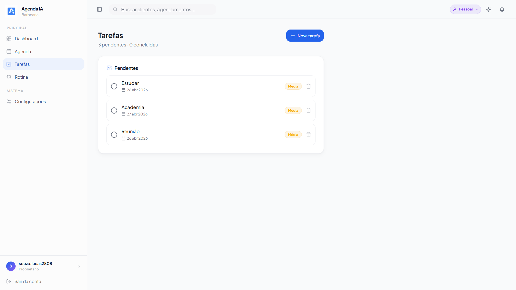Switch theme with the sun icon

pos(489,9)
